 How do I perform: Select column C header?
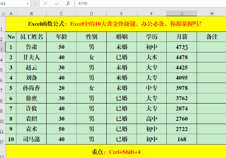point(62,14)
